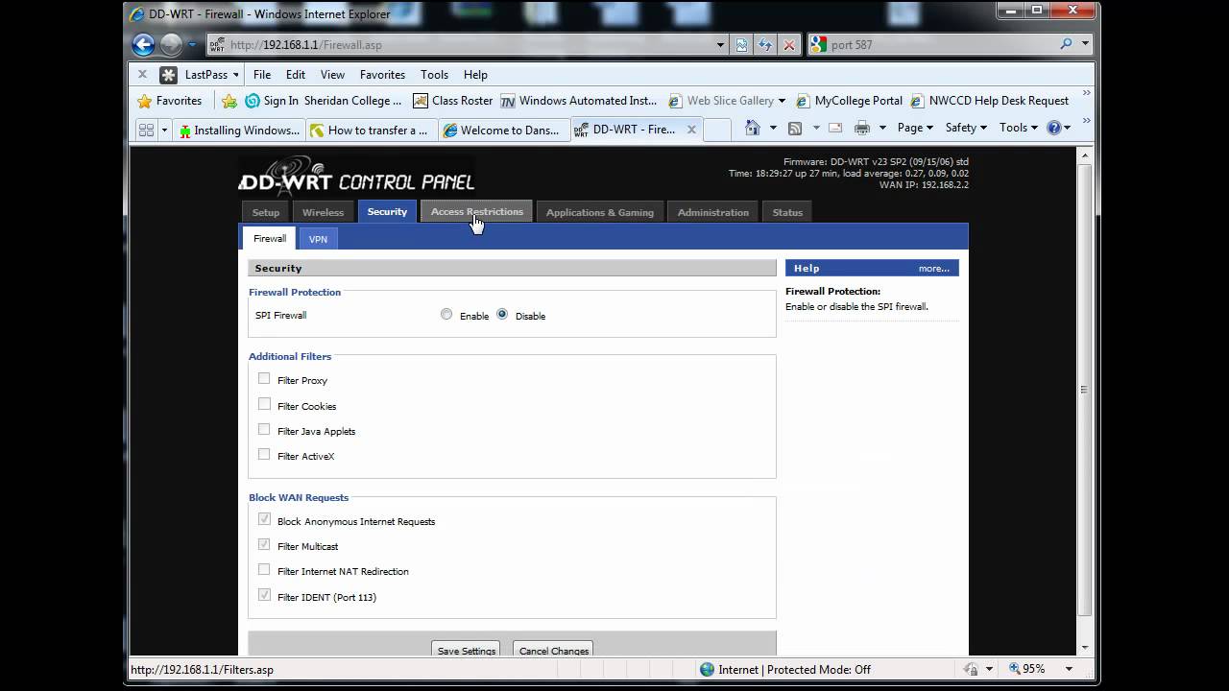
Task: Click the vertical scrollbar down arrow
Action: [1085, 647]
